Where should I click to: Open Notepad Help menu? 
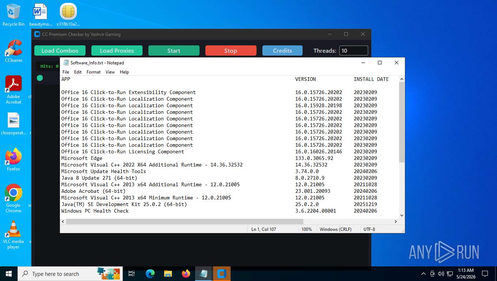point(124,72)
